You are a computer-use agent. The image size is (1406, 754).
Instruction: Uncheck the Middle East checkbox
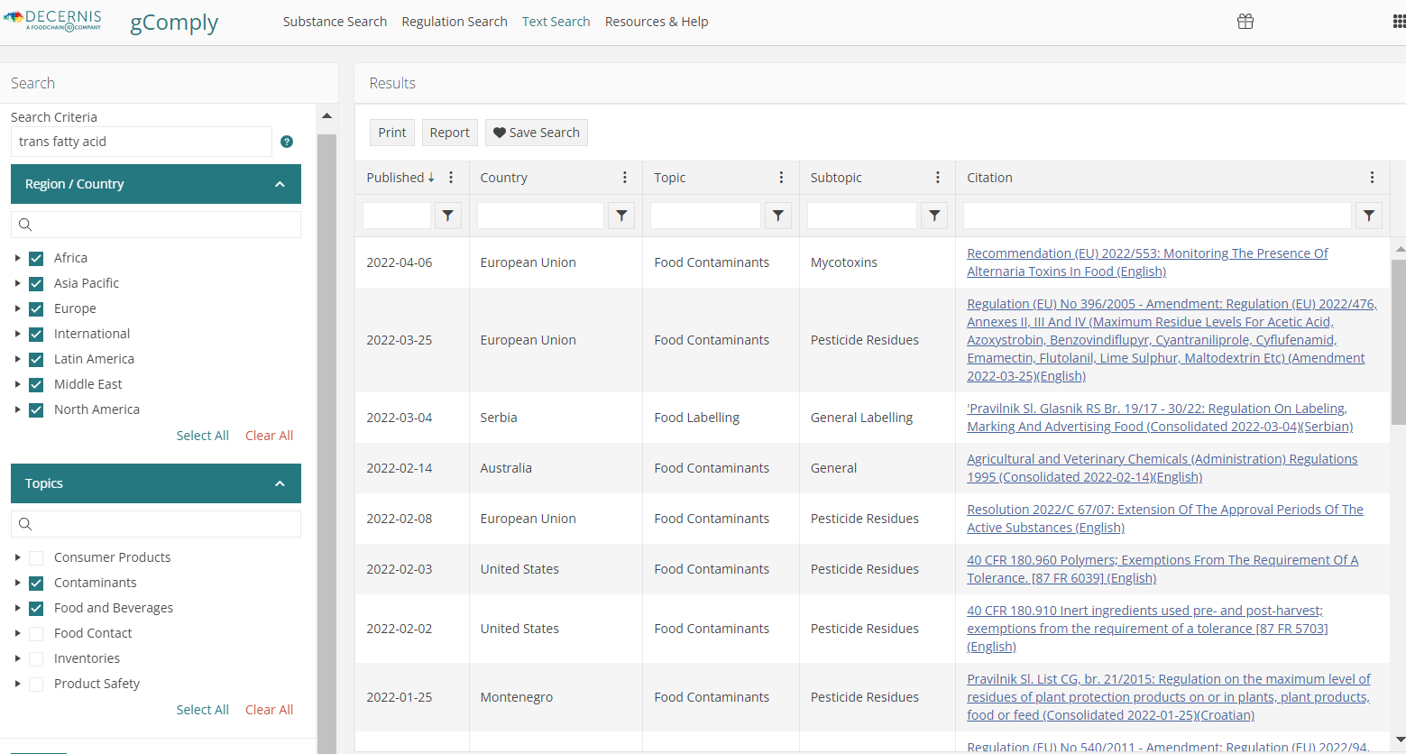point(36,385)
